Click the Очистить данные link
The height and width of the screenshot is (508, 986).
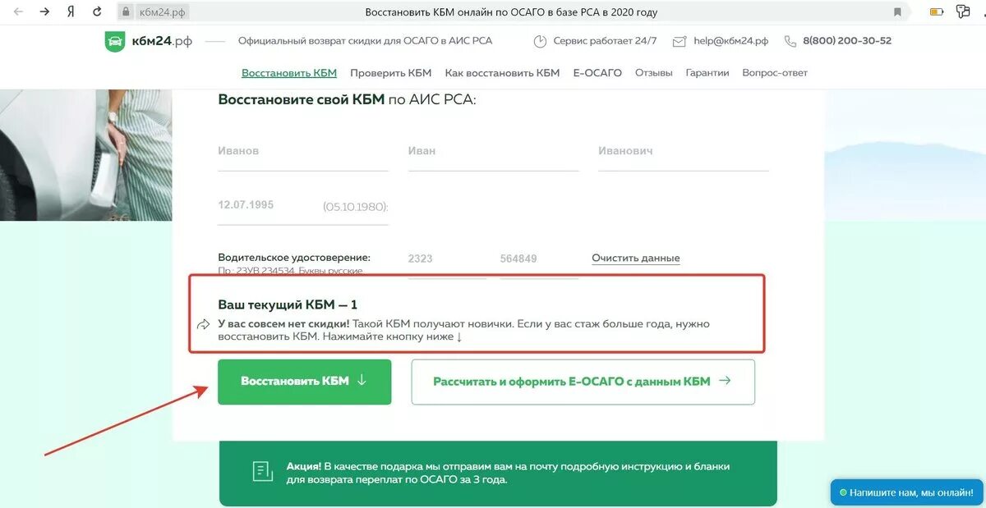[x=636, y=259]
